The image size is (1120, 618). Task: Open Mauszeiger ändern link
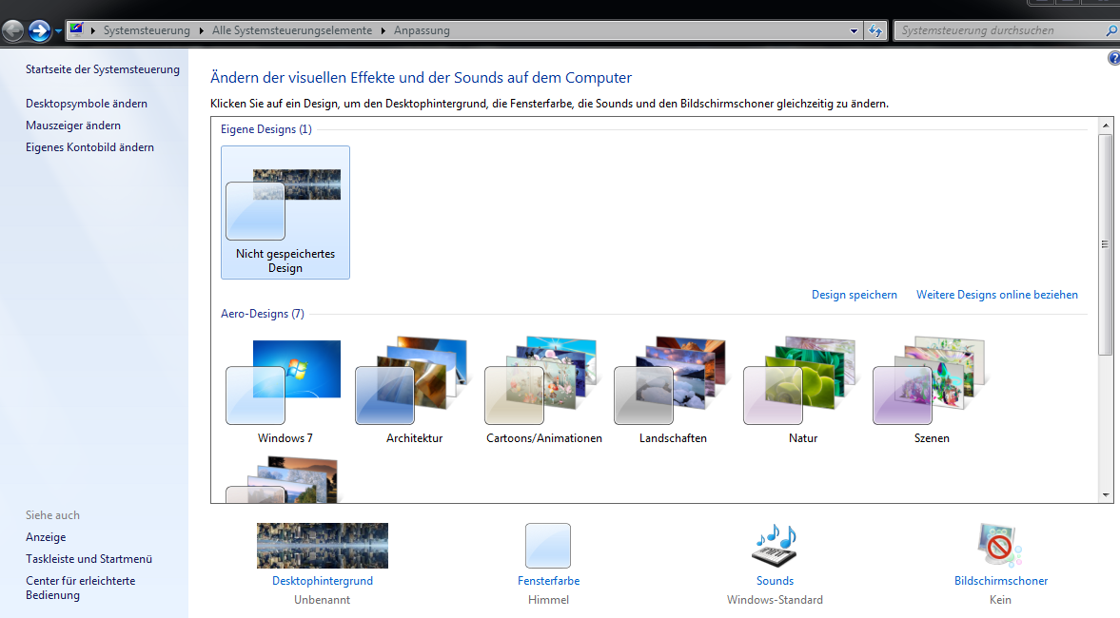click(73, 126)
